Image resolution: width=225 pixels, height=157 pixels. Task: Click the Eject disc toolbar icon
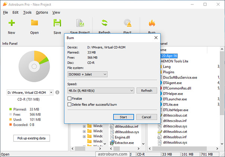click(128, 23)
